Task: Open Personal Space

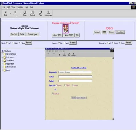Action: 32,34
